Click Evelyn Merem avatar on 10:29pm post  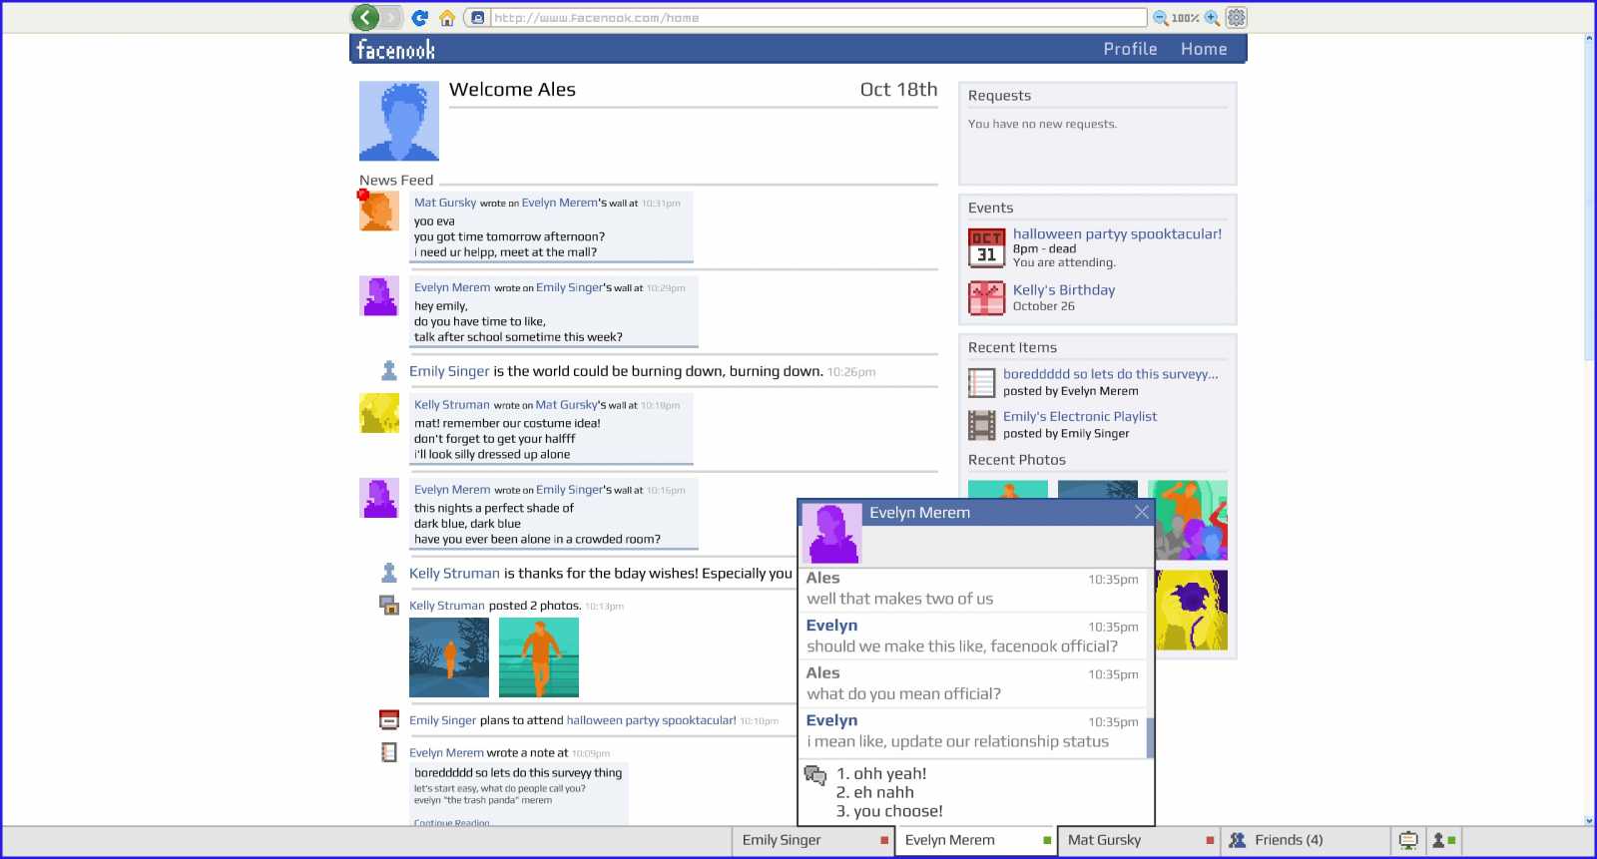pos(379,296)
